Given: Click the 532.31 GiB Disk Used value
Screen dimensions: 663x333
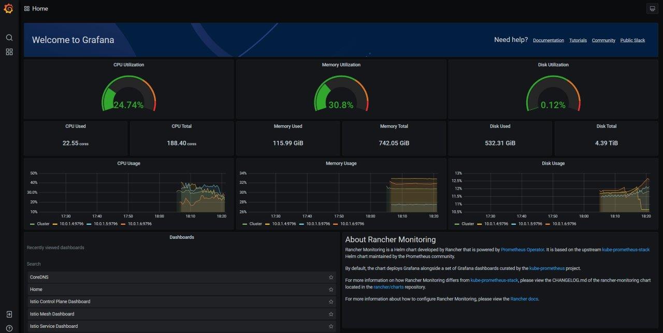Looking at the screenshot, I should (x=500, y=143).
